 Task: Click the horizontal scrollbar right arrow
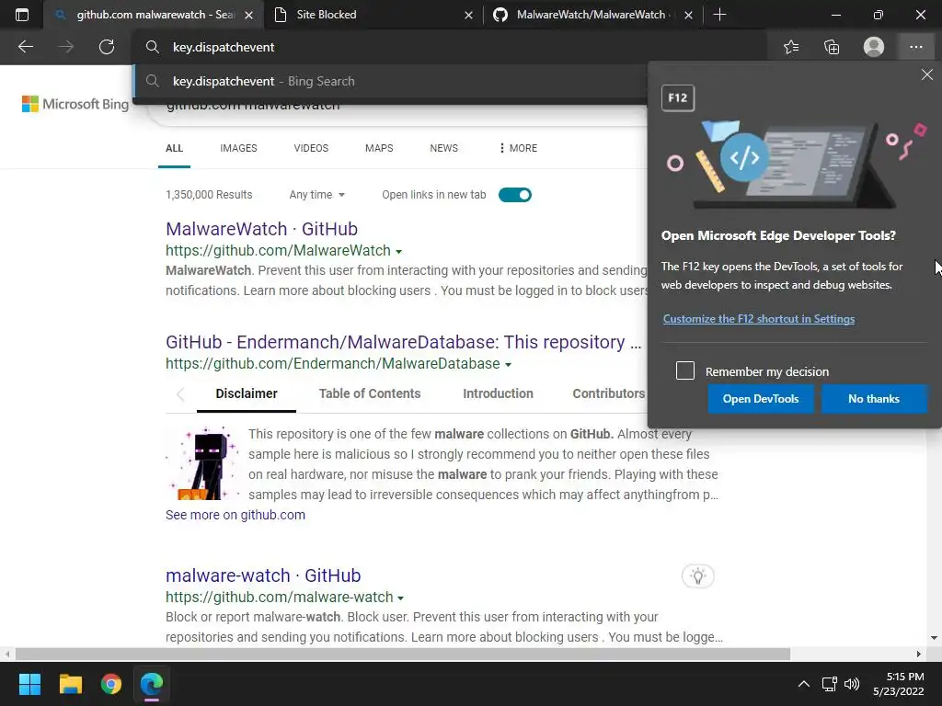point(919,654)
